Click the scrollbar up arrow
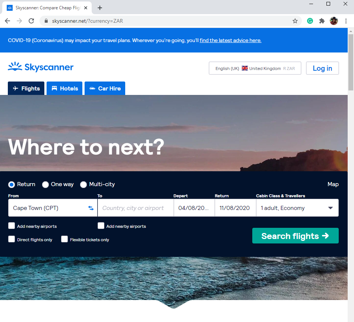354x322 pixels. coord(351,31)
